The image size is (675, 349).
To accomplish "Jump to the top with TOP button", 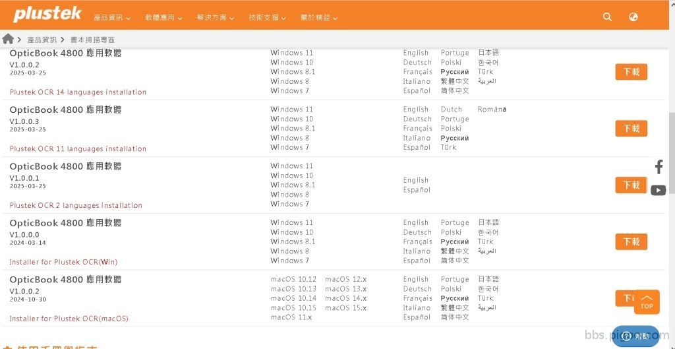I will 647,301.
